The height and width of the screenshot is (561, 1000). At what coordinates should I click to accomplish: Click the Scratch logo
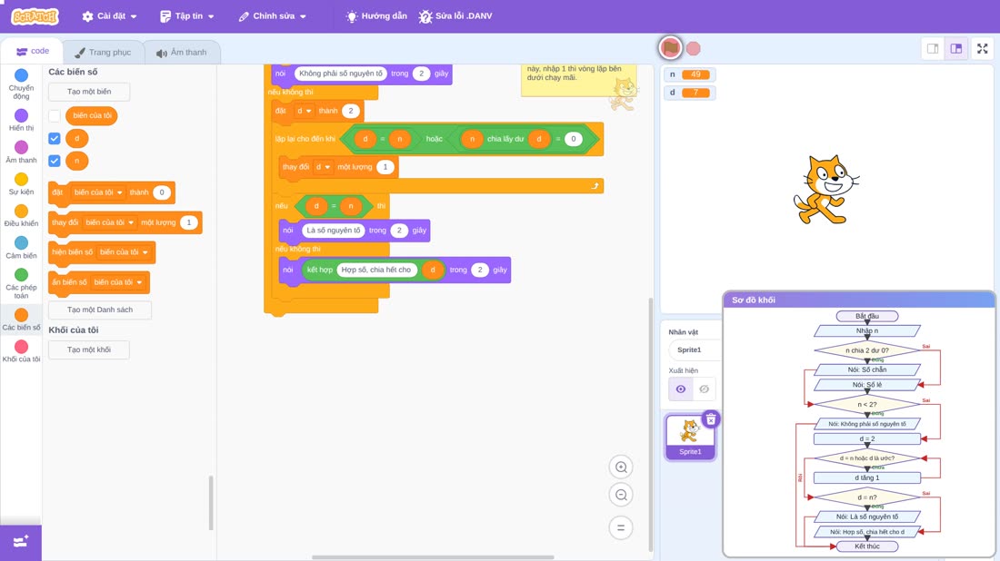(35, 16)
